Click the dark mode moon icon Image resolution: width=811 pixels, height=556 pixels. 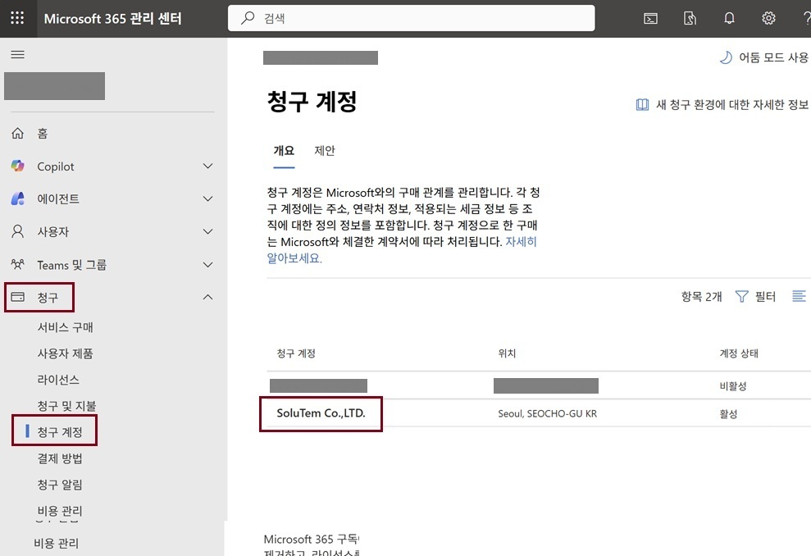point(726,57)
